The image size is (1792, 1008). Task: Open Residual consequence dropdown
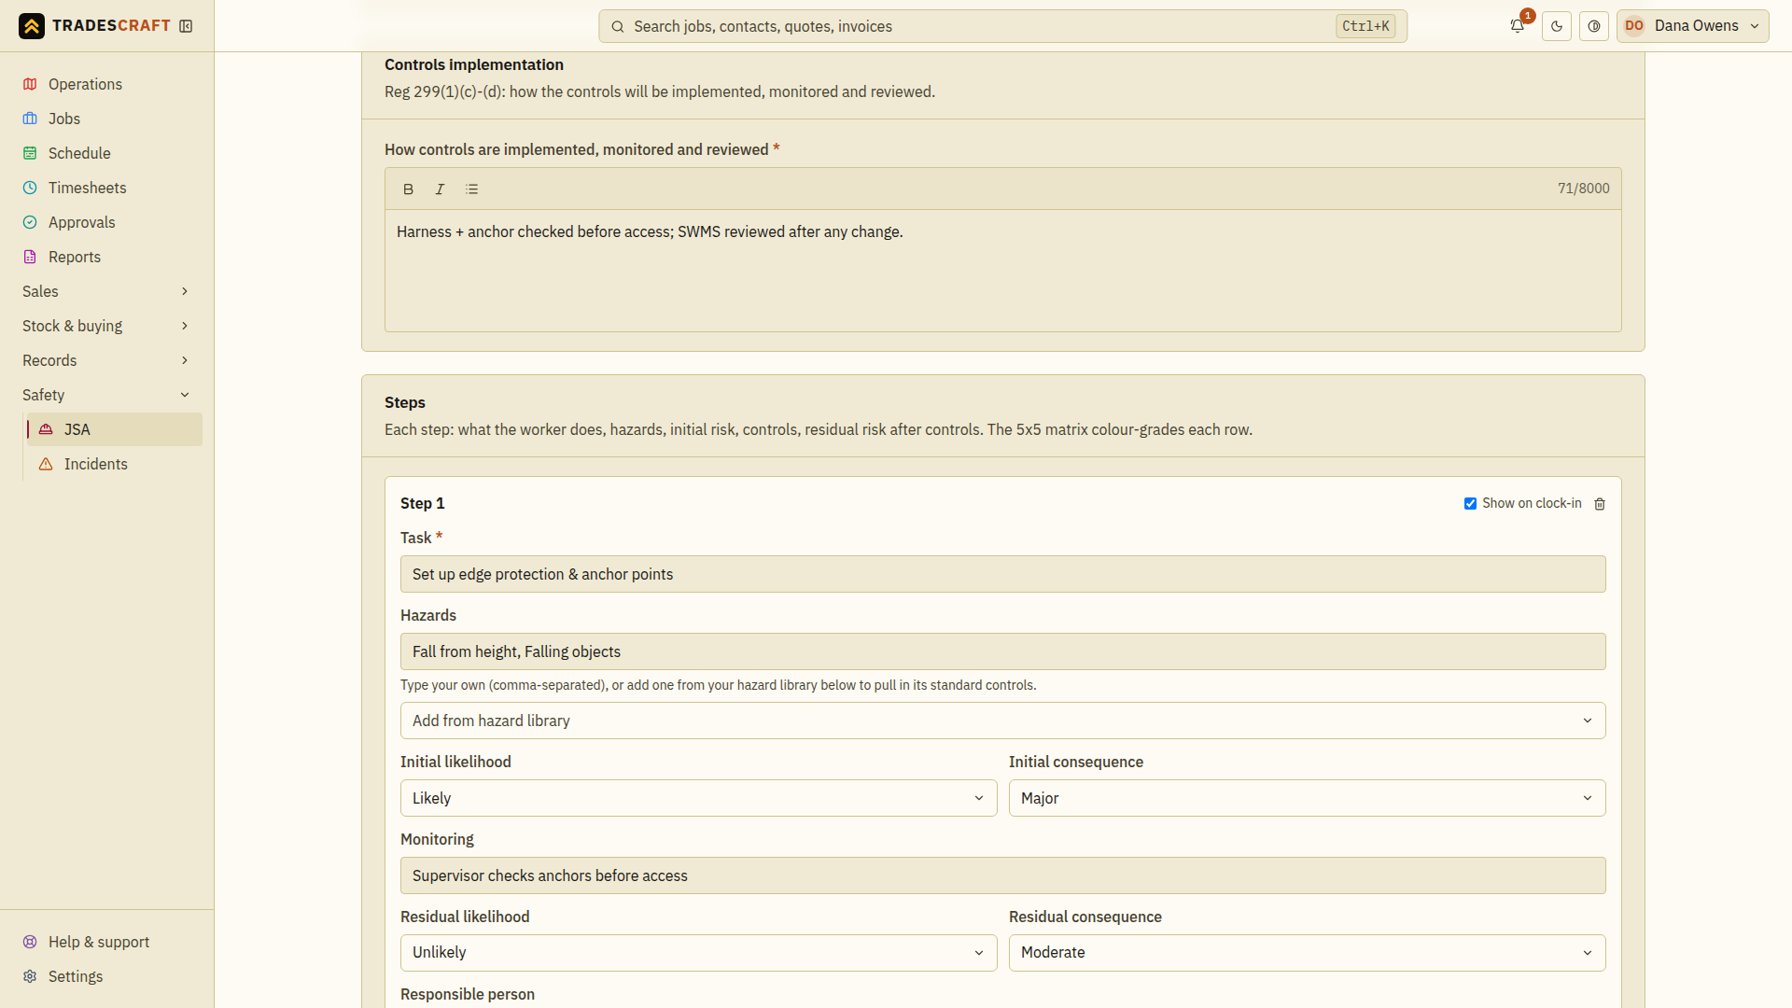[1307, 953]
